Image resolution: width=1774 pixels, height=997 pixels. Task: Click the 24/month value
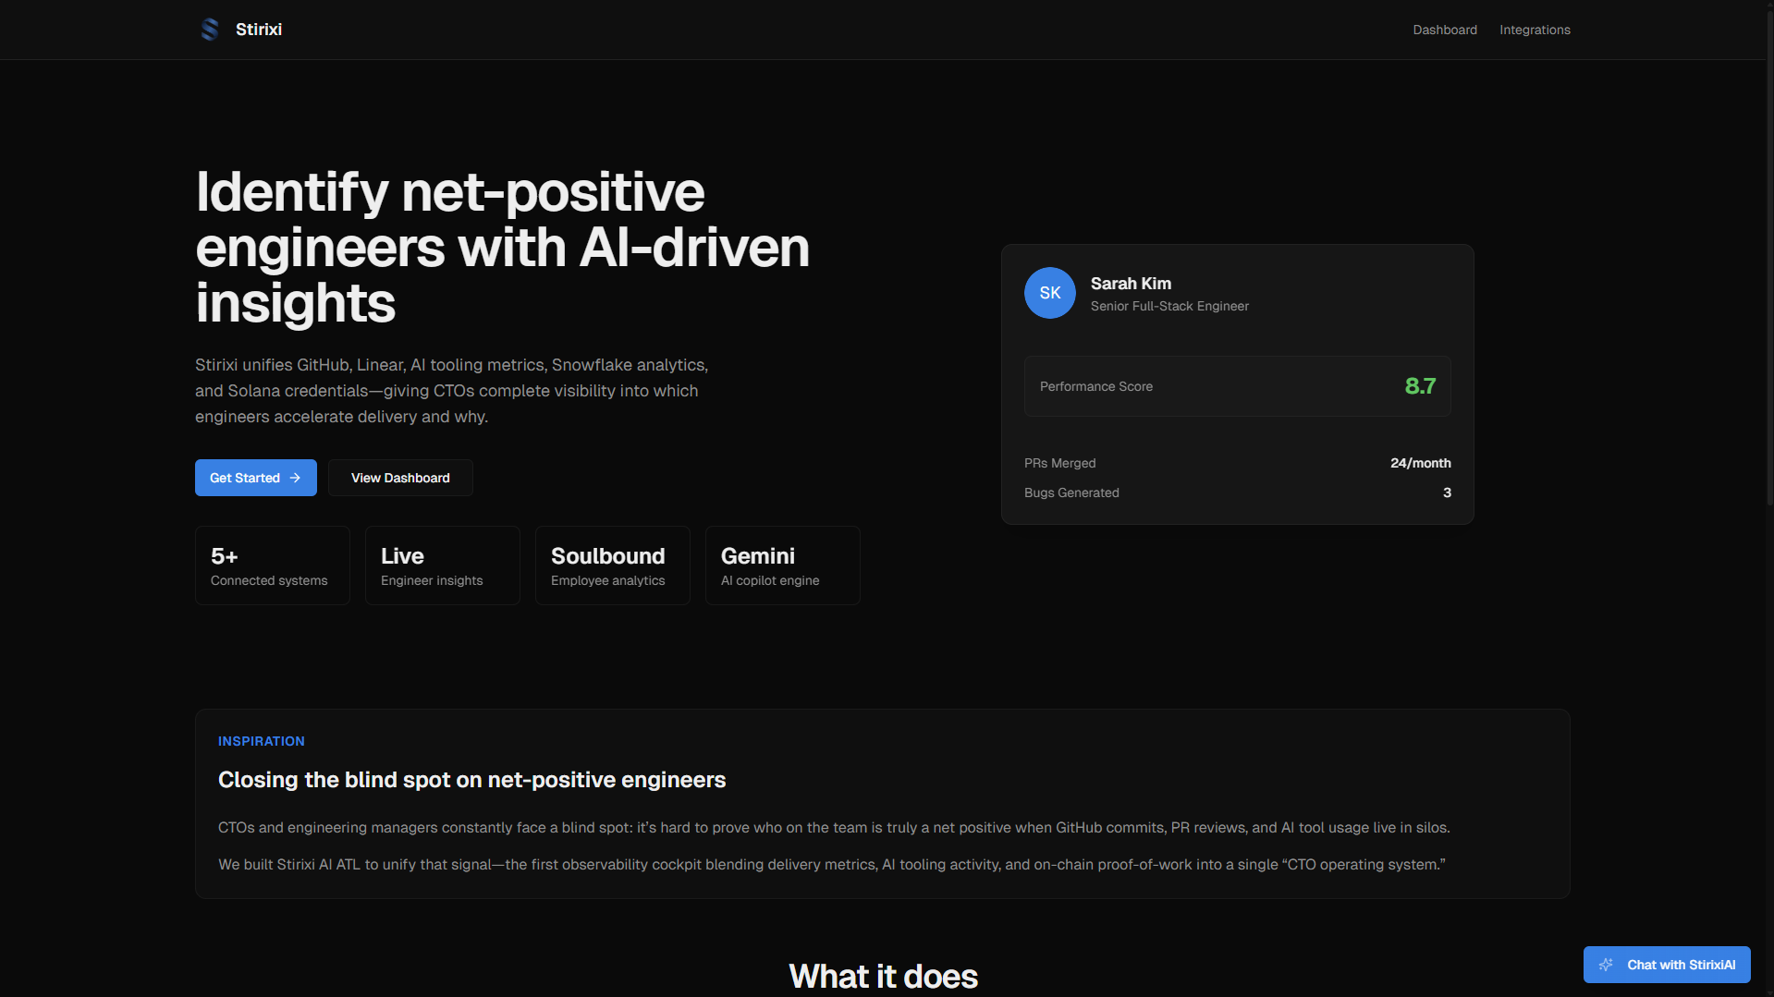[x=1421, y=463]
